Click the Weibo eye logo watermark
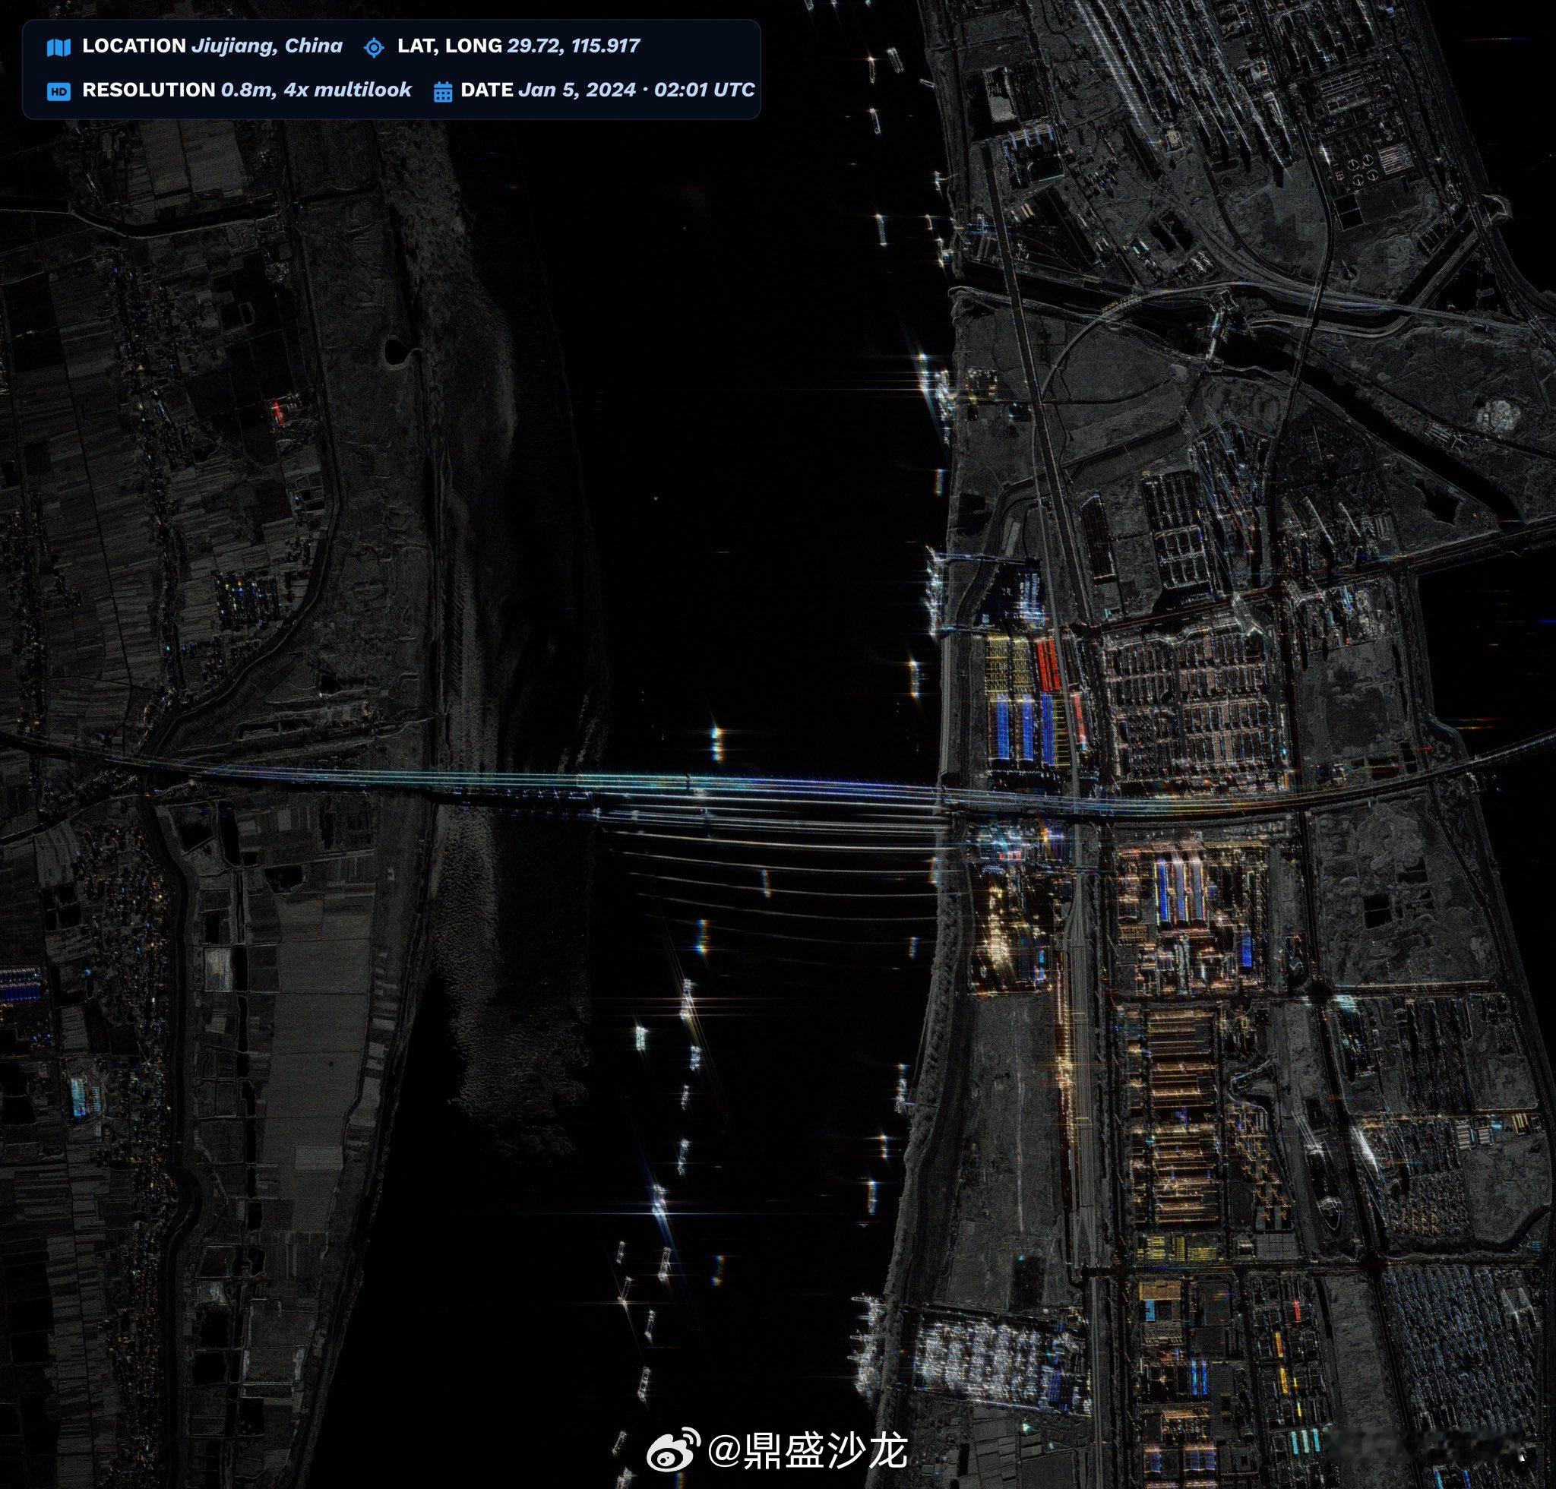The image size is (1556, 1489). 672,1450
